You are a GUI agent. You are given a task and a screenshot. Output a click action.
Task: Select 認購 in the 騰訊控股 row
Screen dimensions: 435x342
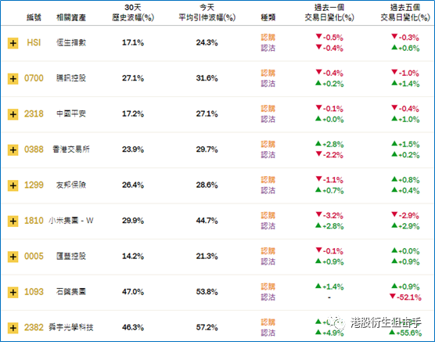268,73
